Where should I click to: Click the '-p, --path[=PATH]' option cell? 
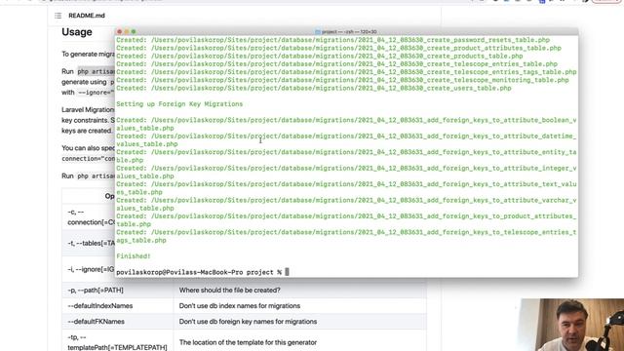click(117, 291)
